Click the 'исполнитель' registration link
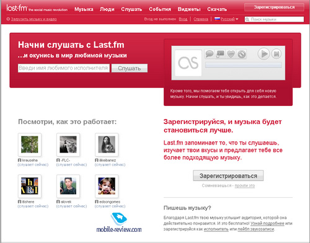Image resolution: width=310 pixels, height=243 pixels. pyautogui.click(x=216, y=229)
